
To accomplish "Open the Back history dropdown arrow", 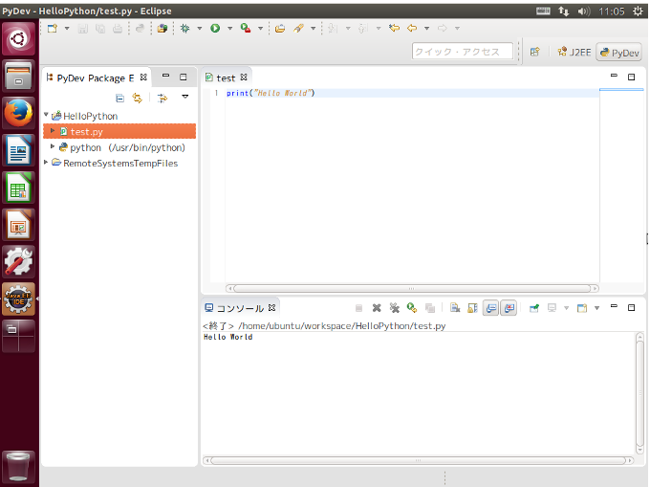I will pos(426,28).
